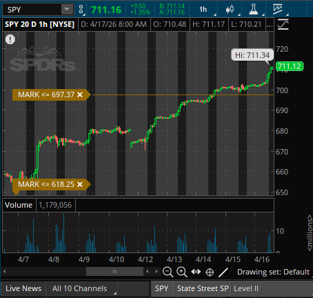
Task: Open the drawings curve icon beside chart
Action: pyautogui.click(x=283, y=24)
